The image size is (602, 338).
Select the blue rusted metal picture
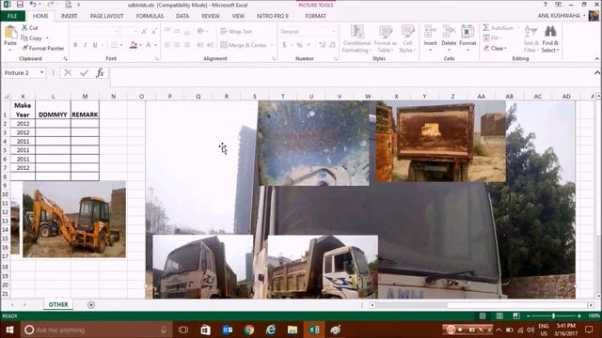pos(313,144)
